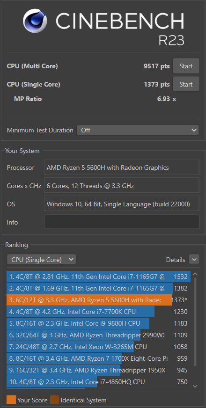Click the Cinebench sphere logo icon
The image size is (206, 408).
(x=35, y=21)
